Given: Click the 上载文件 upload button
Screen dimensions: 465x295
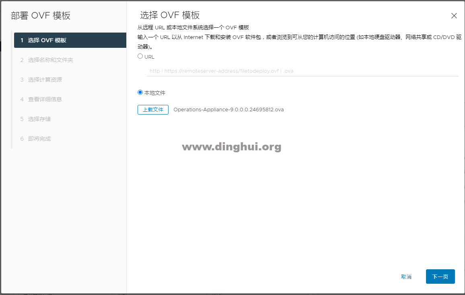Looking at the screenshot, I should pos(153,110).
